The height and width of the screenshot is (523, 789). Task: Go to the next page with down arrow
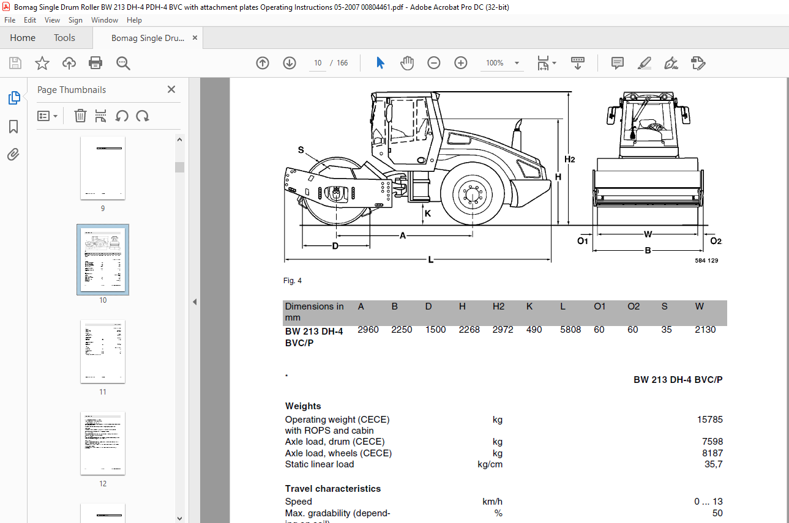click(x=290, y=63)
